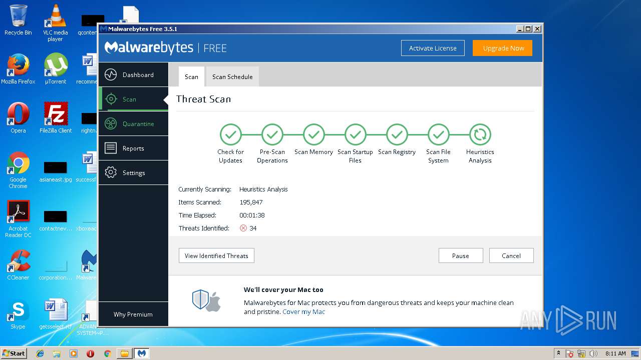Open the Cover my Mac link

pyautogui.click(x=303, y=311)
